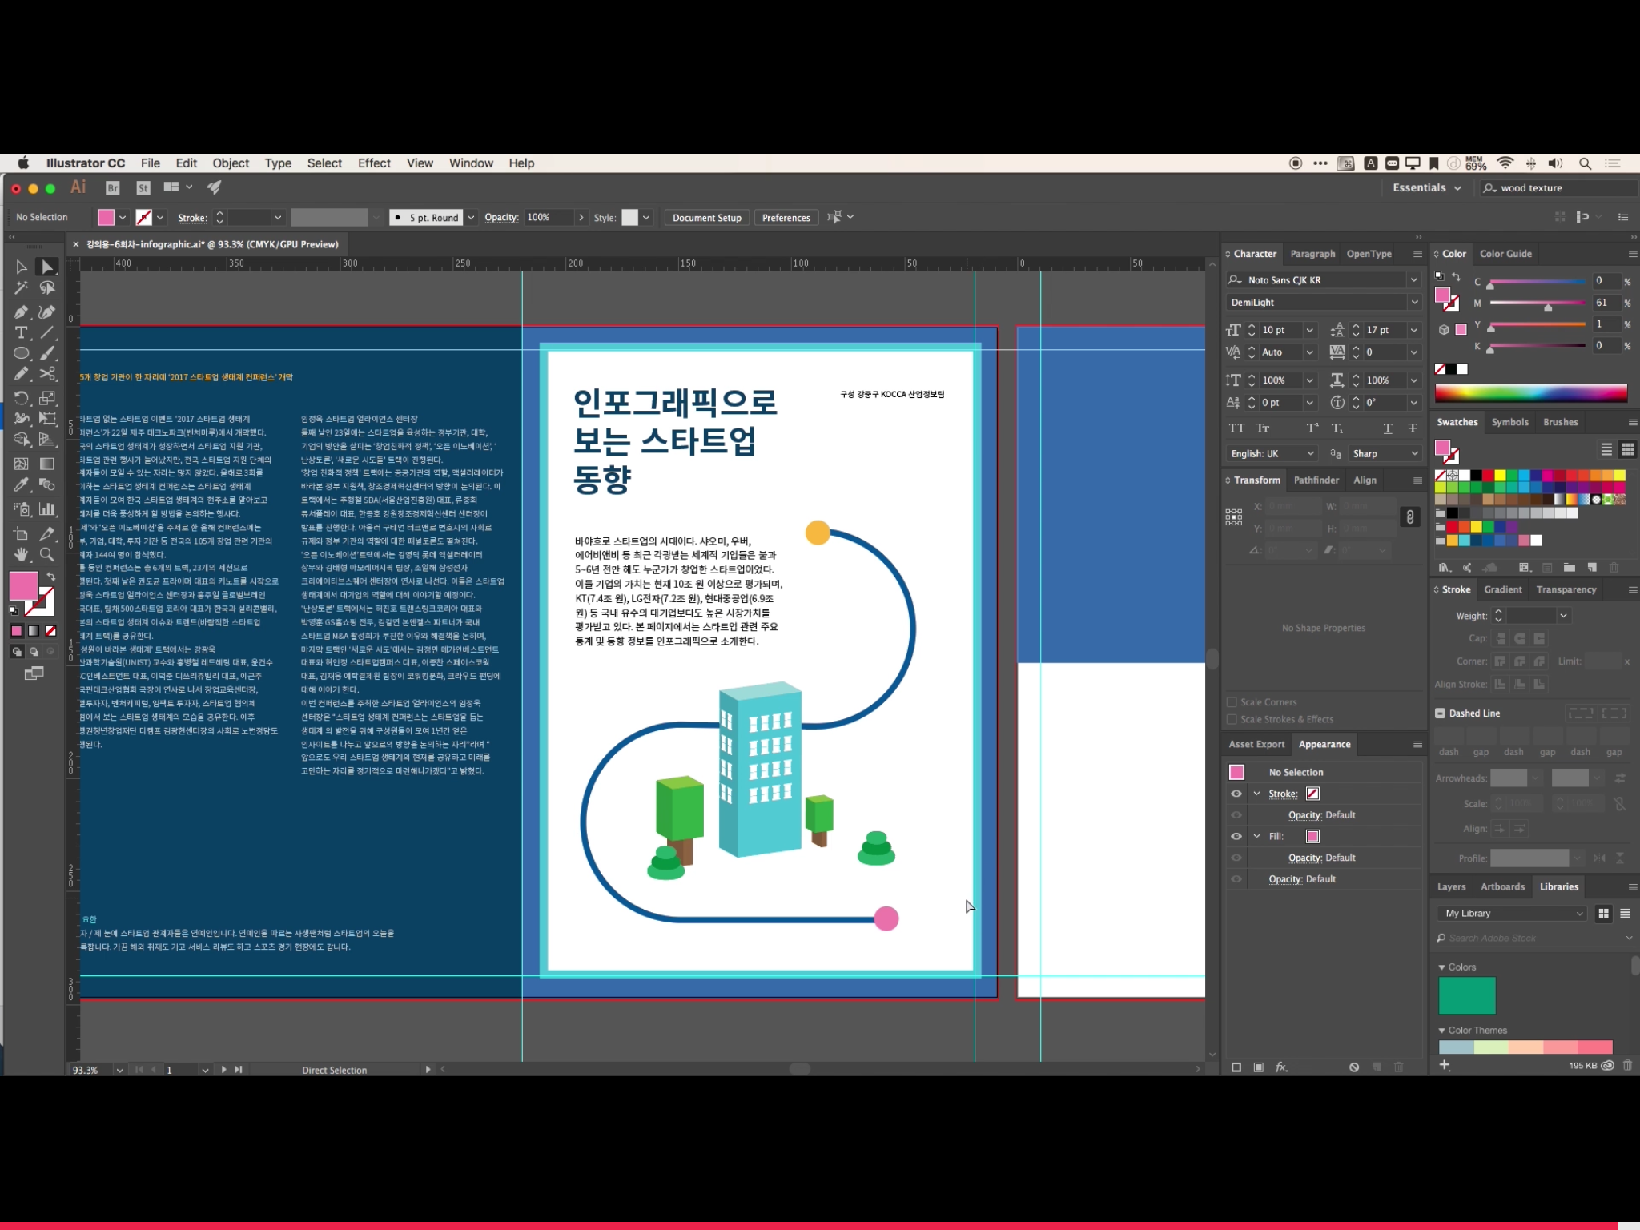Select the Ellipse tool
This screenshot has height=1230, width=1640.
tap(22, 353)
